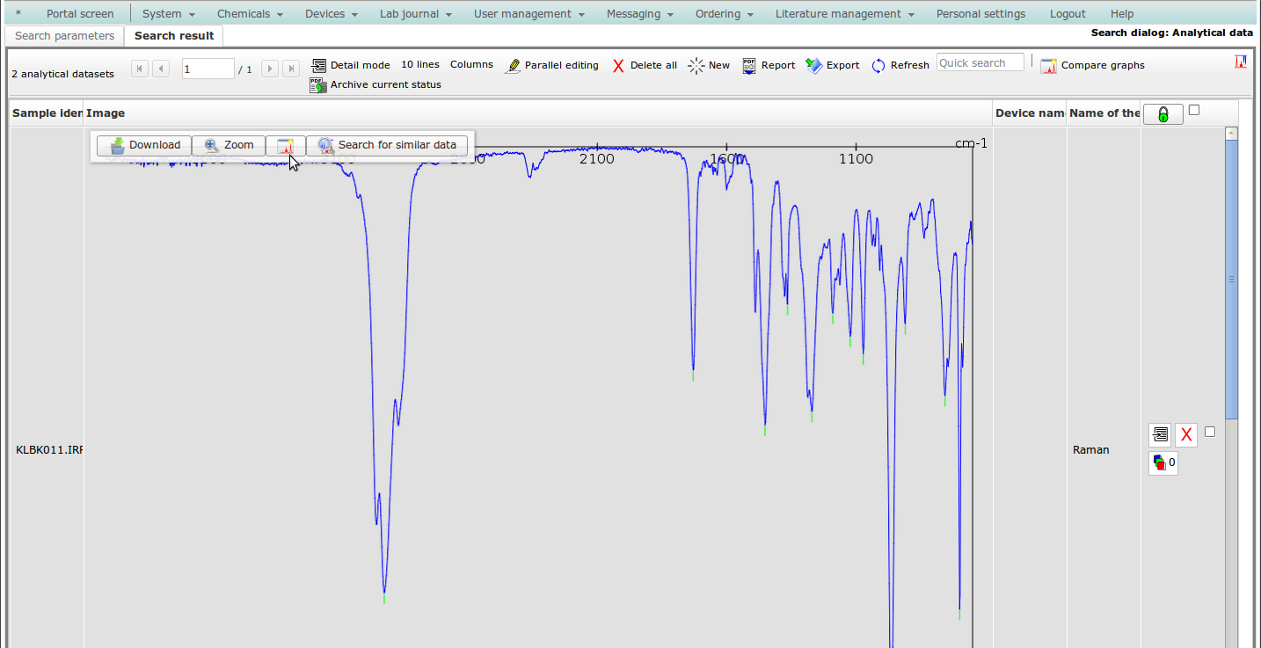Click the green lock button in header

pos(1163,114)
